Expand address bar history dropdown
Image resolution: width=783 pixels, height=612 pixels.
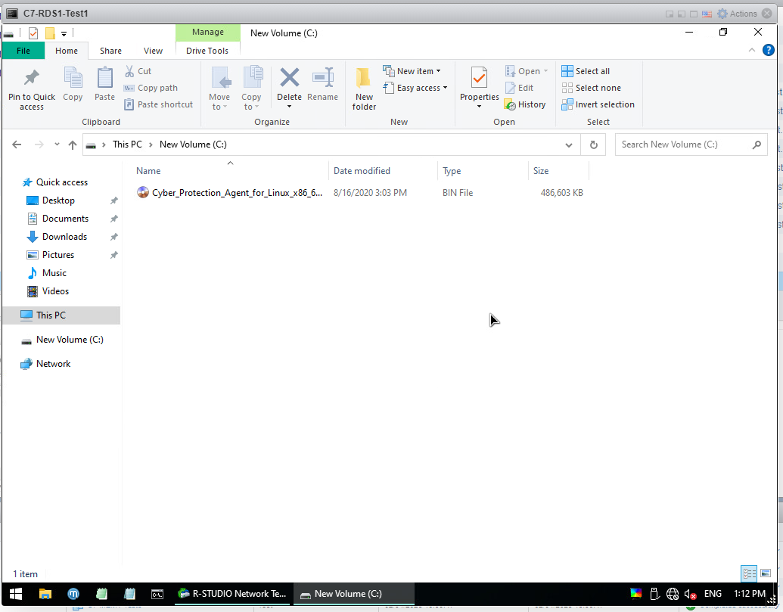tap(569, 144)
